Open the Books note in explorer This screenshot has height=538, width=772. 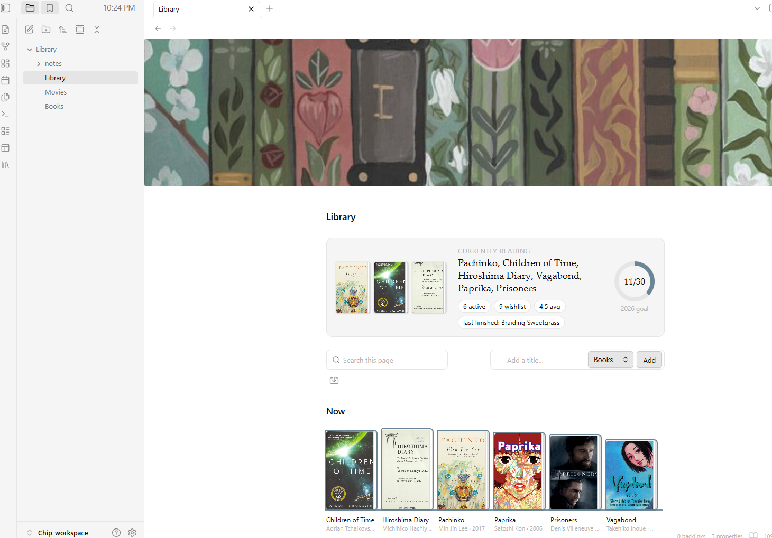pos(80,106)
